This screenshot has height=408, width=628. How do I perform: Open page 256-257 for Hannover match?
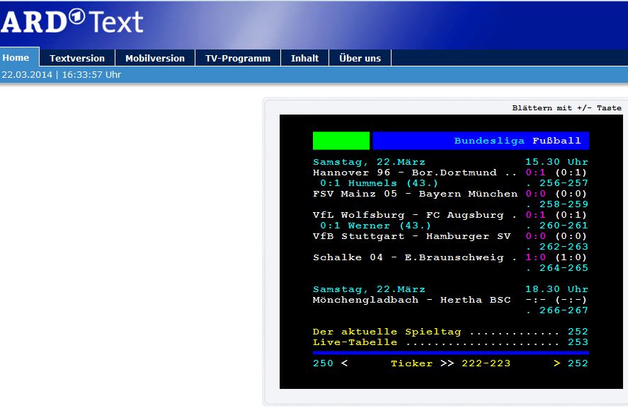(564, 183)
